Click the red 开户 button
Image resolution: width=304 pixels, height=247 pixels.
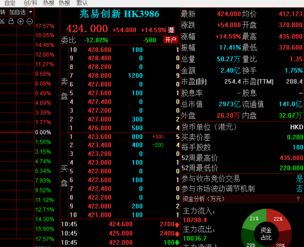pos(171,40)
